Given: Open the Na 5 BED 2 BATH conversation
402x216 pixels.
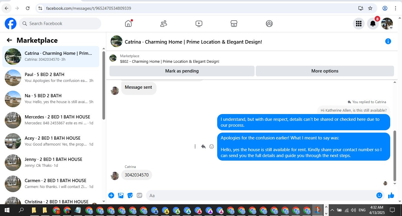Looking at the screenshot, I should 51,99.
